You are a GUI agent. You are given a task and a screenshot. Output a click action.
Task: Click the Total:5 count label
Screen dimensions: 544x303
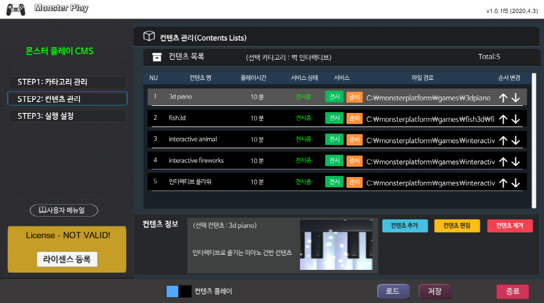pyautogui.click(x=489, y=57)
